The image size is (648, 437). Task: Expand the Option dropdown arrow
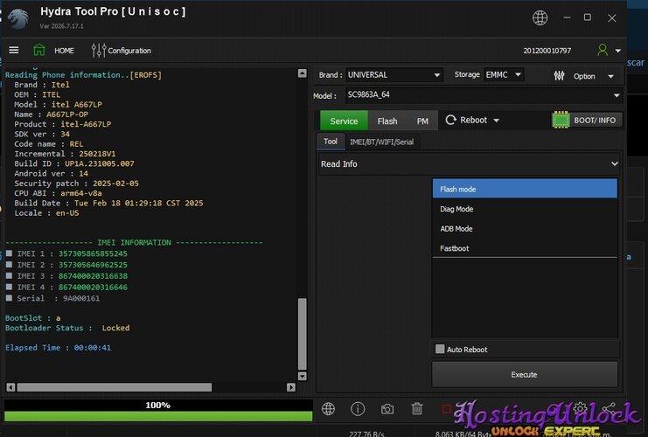point(610,76)
